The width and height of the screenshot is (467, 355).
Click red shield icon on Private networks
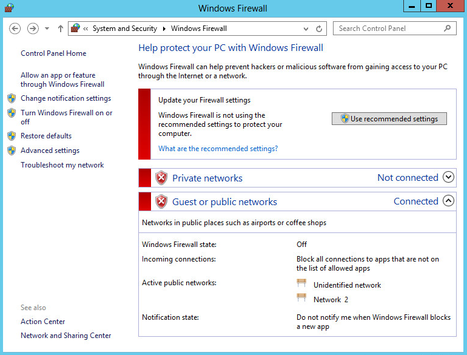161,178
